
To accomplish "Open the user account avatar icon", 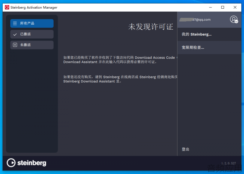I will [x=234, y=20].
